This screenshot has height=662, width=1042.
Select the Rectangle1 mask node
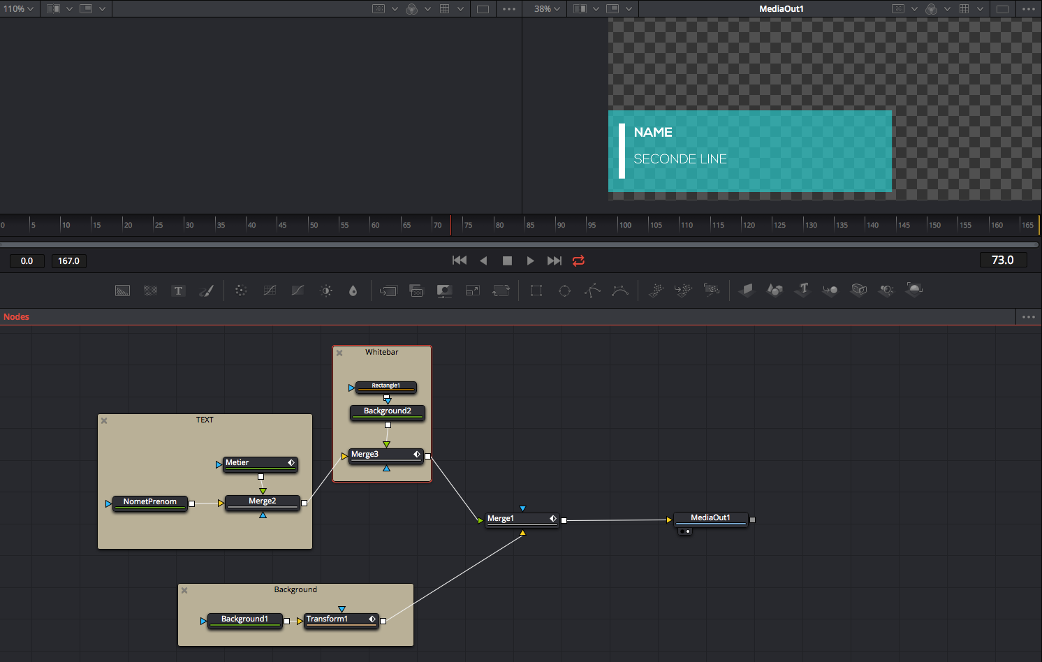386,386
